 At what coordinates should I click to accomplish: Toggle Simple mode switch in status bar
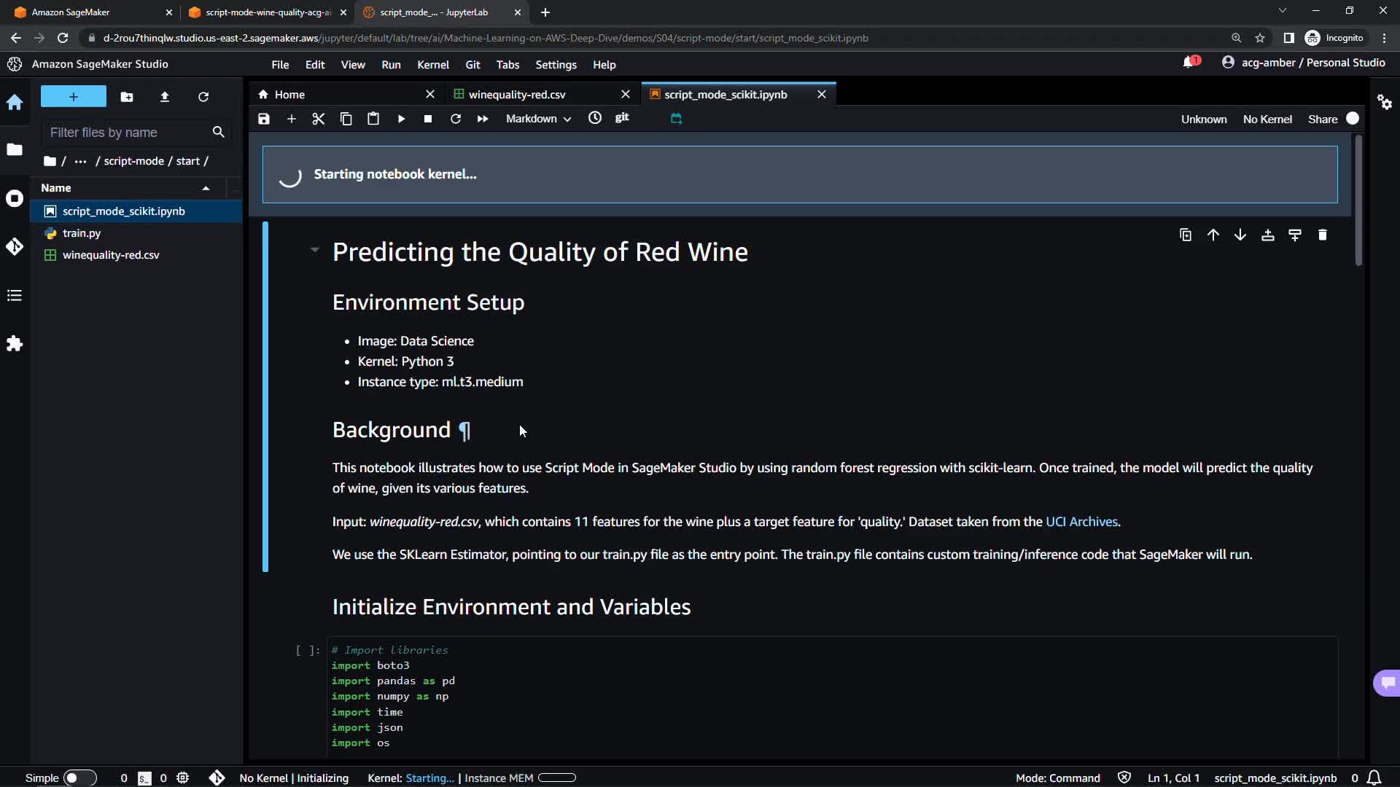point(79,778)
